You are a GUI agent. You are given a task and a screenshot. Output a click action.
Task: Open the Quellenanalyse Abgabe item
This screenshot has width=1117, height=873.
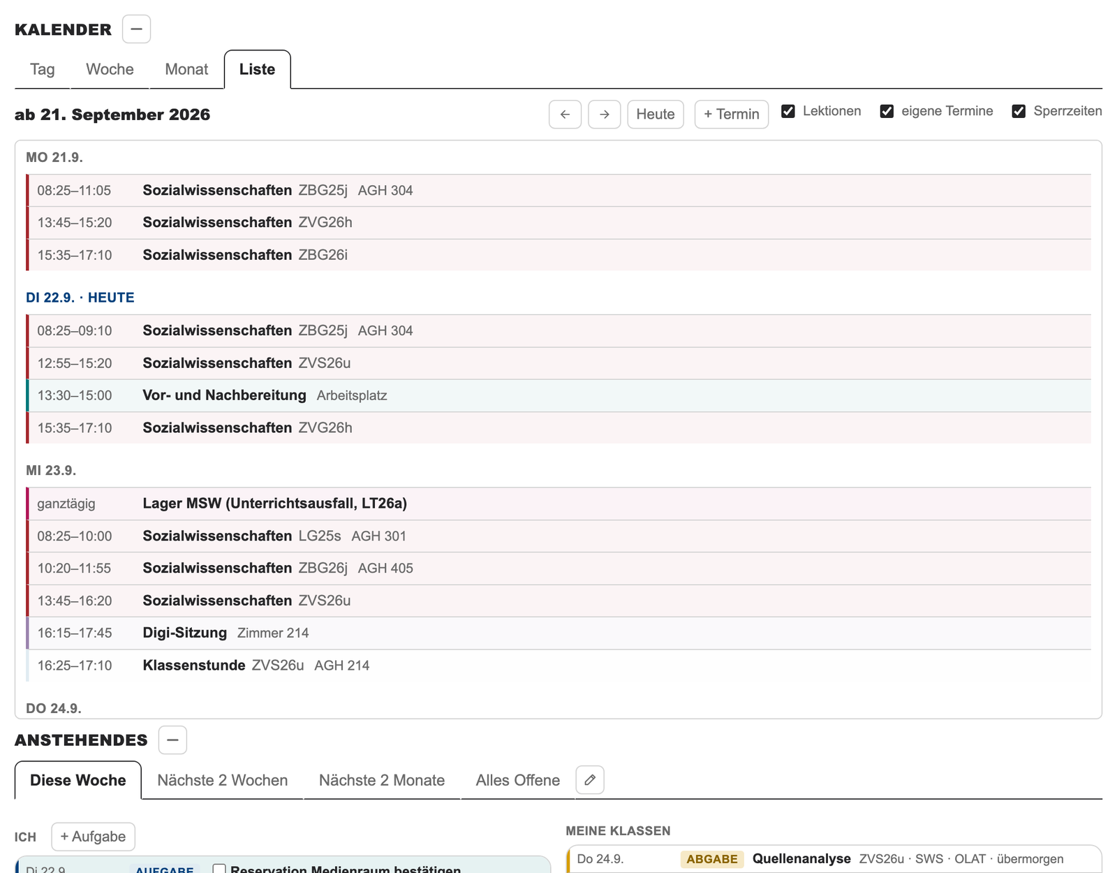834,859
